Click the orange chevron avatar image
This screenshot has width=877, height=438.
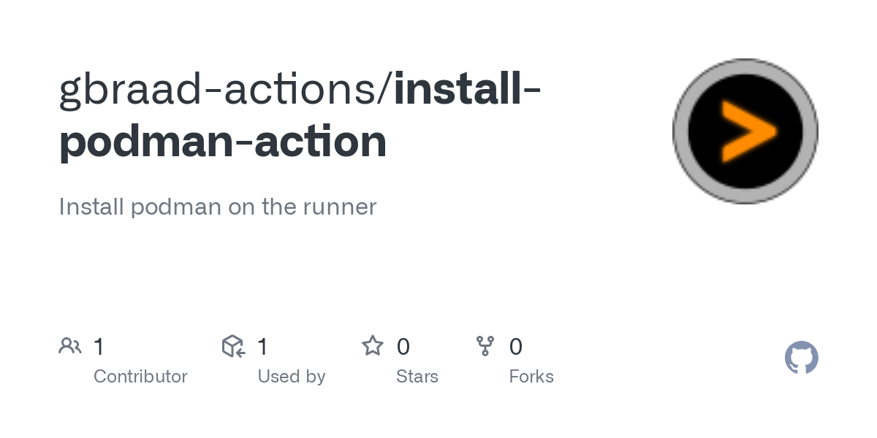(x=745, y=131)
